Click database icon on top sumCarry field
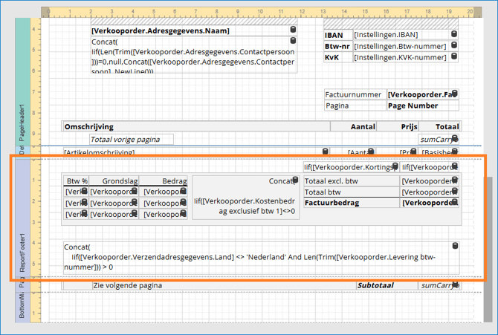 (x=454, y=139)
